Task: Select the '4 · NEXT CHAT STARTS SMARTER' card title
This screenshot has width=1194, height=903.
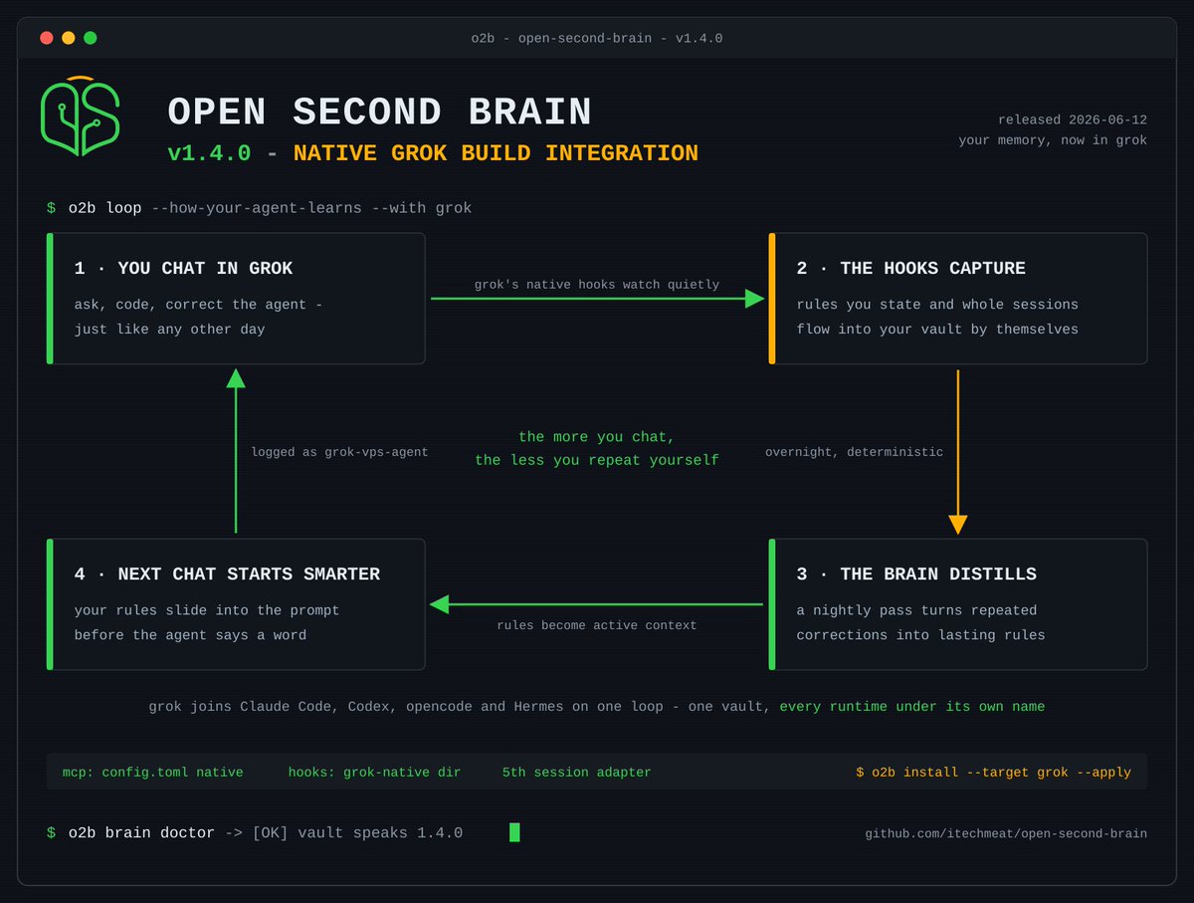Action: coord(227,574)
